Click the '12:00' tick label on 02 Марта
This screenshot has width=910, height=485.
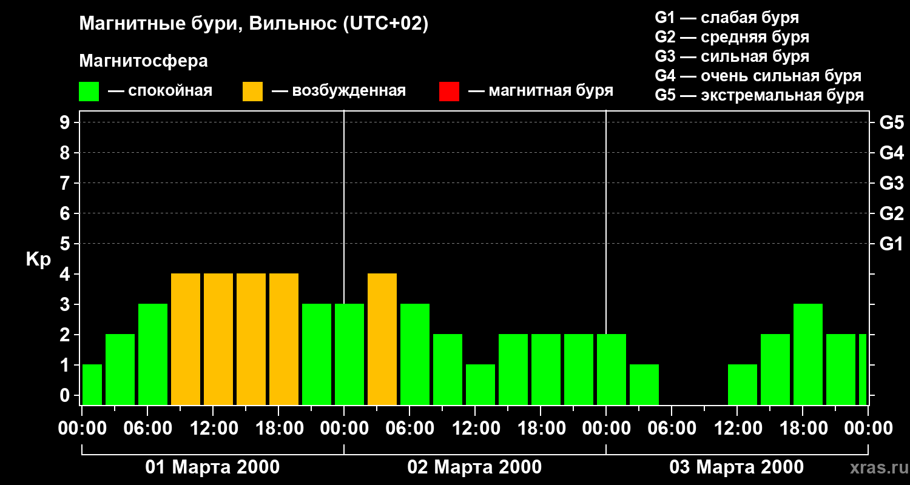[x=475, y=429]
